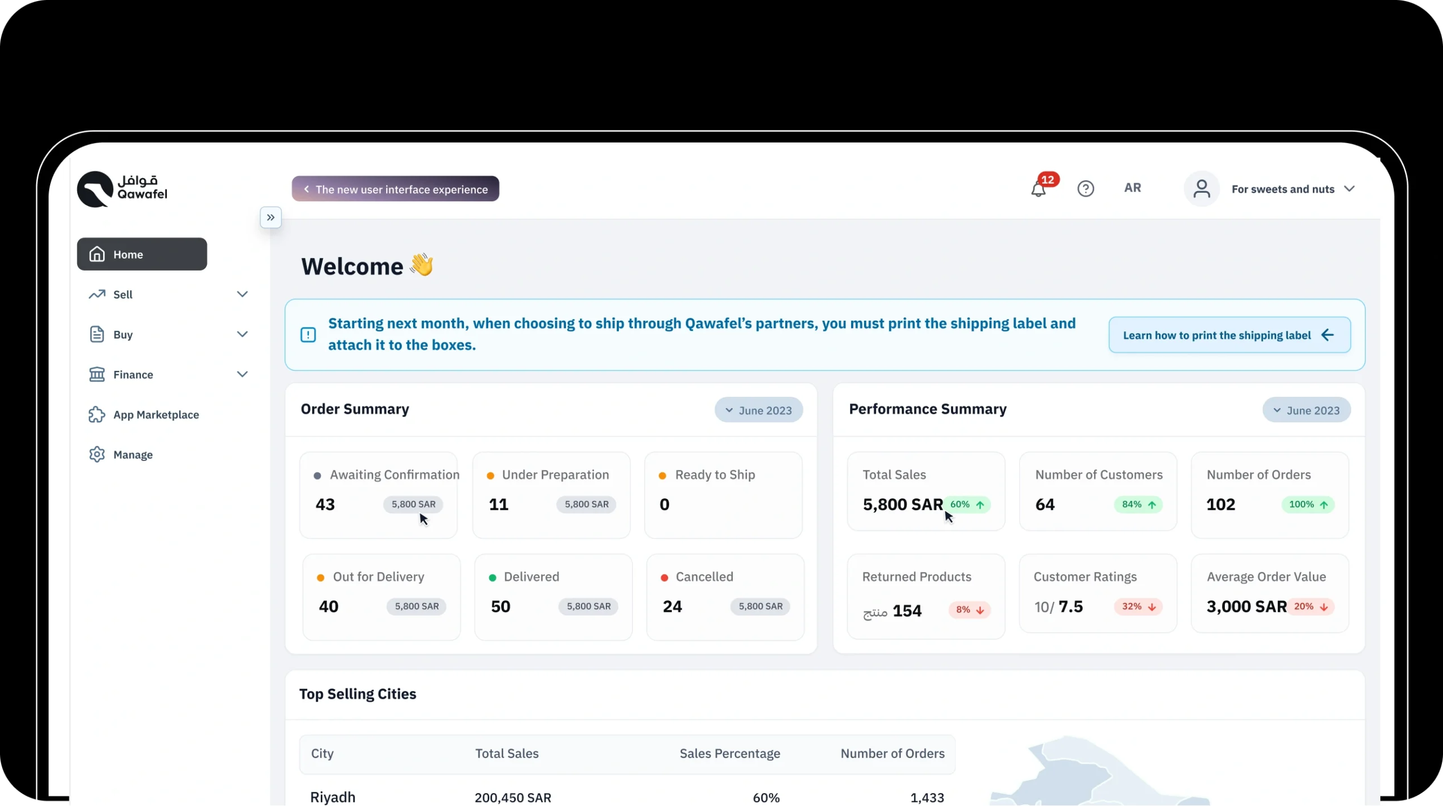
Task: Expand the Buy menu chevron
Action: (242, 334)
